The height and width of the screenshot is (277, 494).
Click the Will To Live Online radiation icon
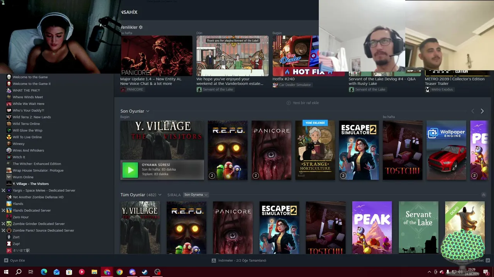pyautogui.click(x=9, y=137)
